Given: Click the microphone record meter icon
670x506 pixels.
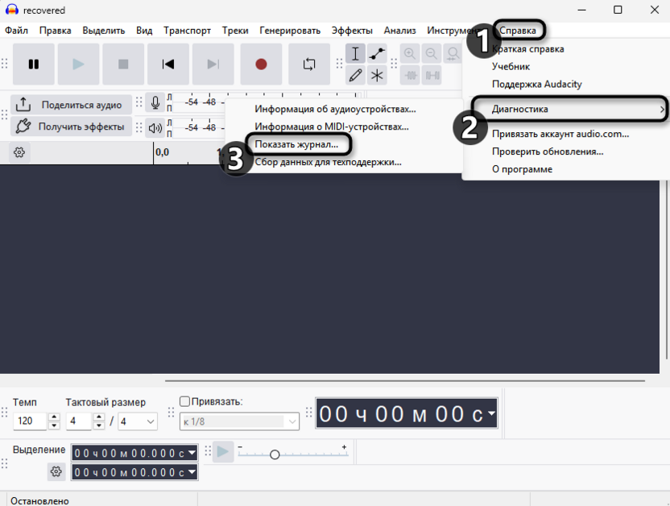Looking at the screenshot, I should pyautogui.click(x=155, y=102).
